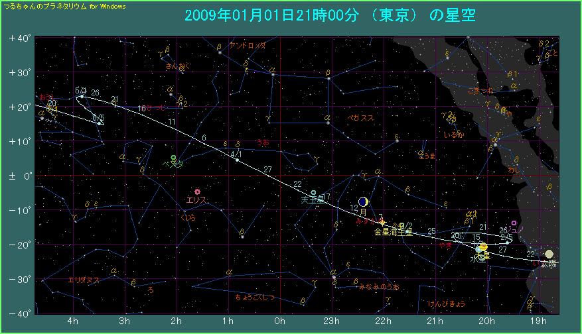Screen dimensions: 582x334
Task: Click the pink Eris (エリス) marker
Action: [x=197, y=192]
